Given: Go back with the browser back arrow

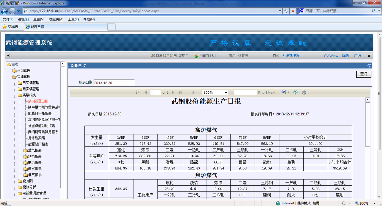Looking at the screenshot, I should (4, 11).
